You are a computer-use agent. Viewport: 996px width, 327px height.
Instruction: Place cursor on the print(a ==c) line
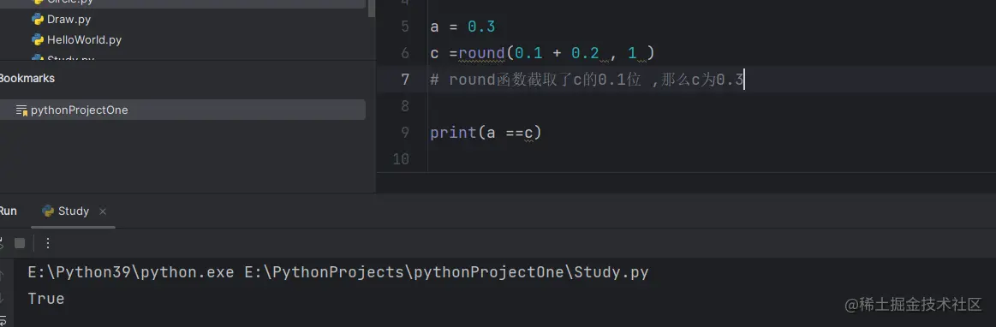486,133
